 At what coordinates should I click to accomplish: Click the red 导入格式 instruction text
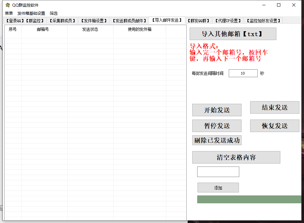coord(229,52)
